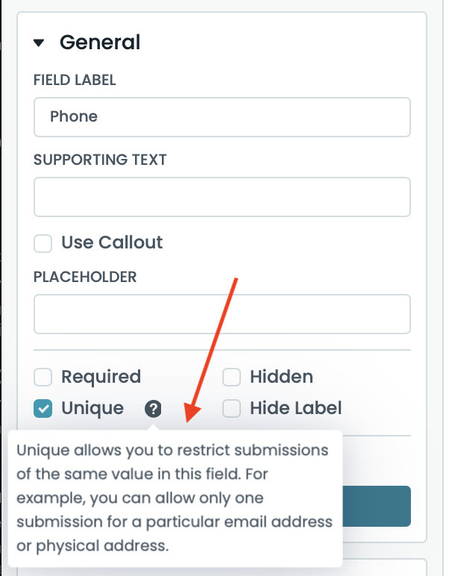Screen dimensions: 449x576
Task: Click the 'Hide Label' option text
Action: [x=295, y=408]
